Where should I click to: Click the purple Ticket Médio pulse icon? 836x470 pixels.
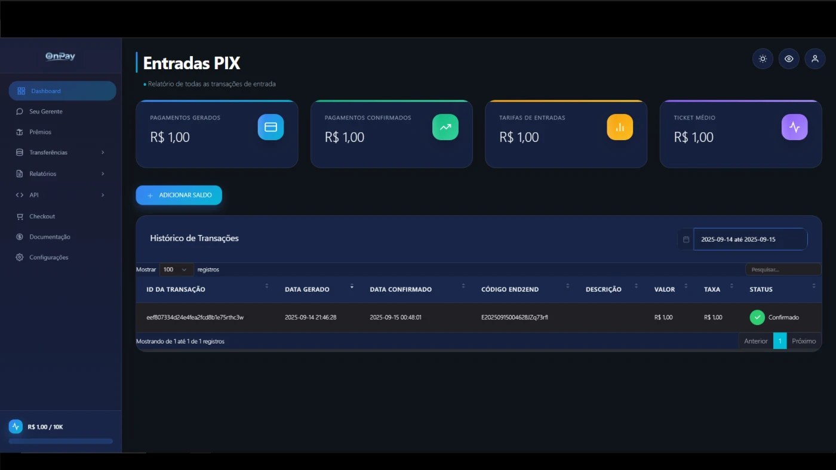tap(794, 127)
